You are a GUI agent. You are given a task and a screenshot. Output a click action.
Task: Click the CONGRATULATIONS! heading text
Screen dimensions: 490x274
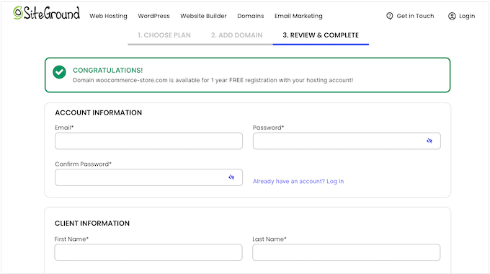108,71
